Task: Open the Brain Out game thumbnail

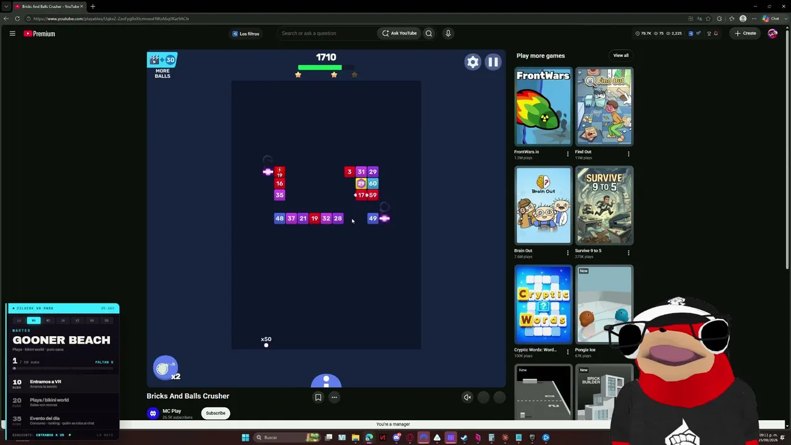Action: (543, 206)
